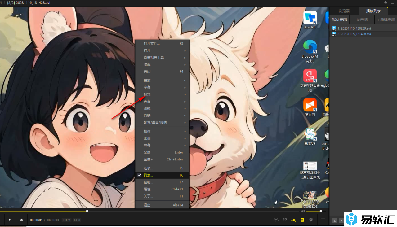Select 全屏+ Ctrl+Enter menu entry

162,159
